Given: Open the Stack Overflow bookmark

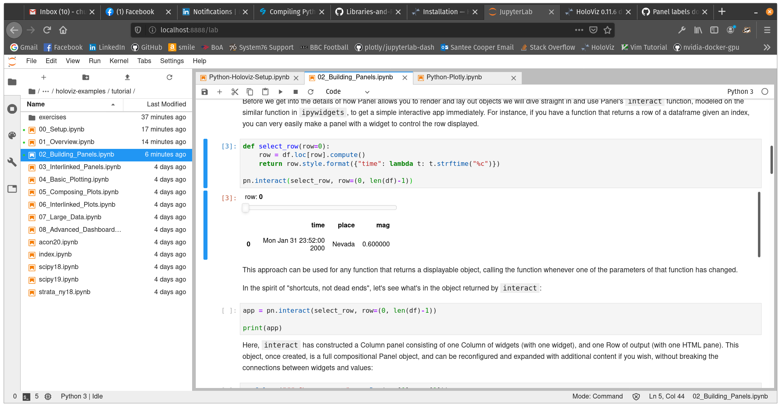Looking at the screenshot, I should (x=552, y=47).
